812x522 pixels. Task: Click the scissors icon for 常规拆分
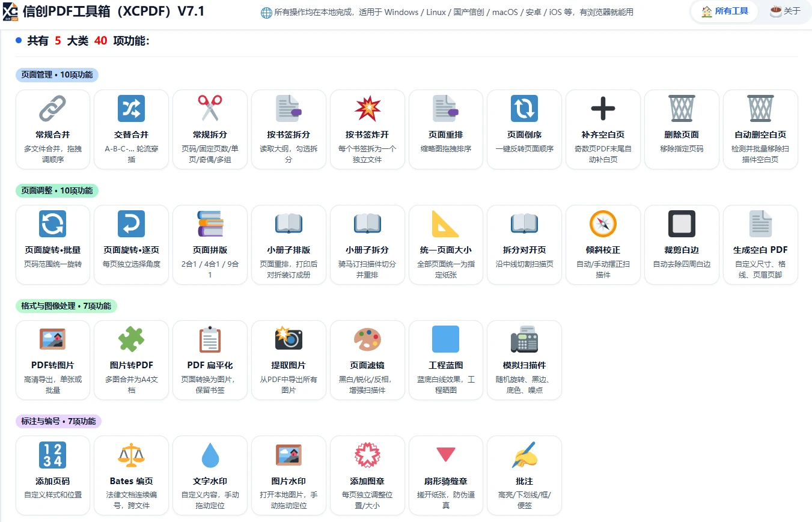(x=210, y=109)
